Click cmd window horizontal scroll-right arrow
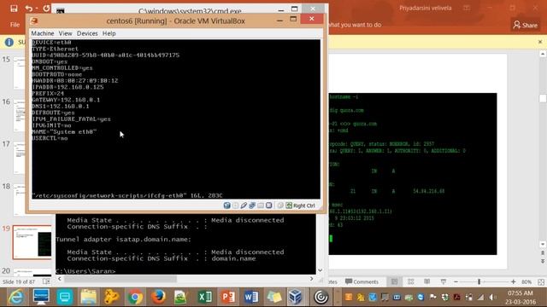This screenshot has width=547, height=307. 311,279
